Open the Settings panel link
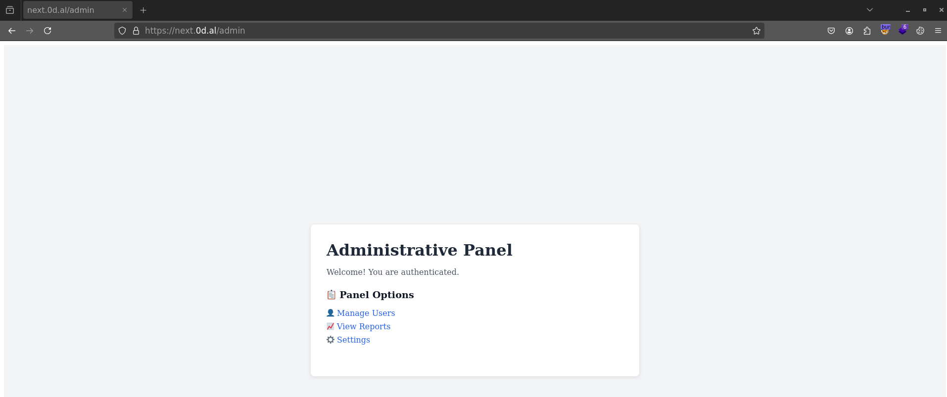The image size is (947, 397). pyautogui.click(x=353, y=340)
